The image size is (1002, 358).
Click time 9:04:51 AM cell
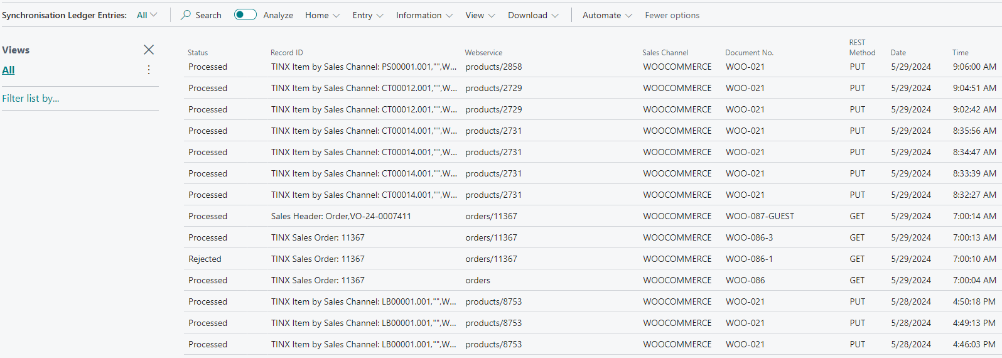tap(974, 88)
